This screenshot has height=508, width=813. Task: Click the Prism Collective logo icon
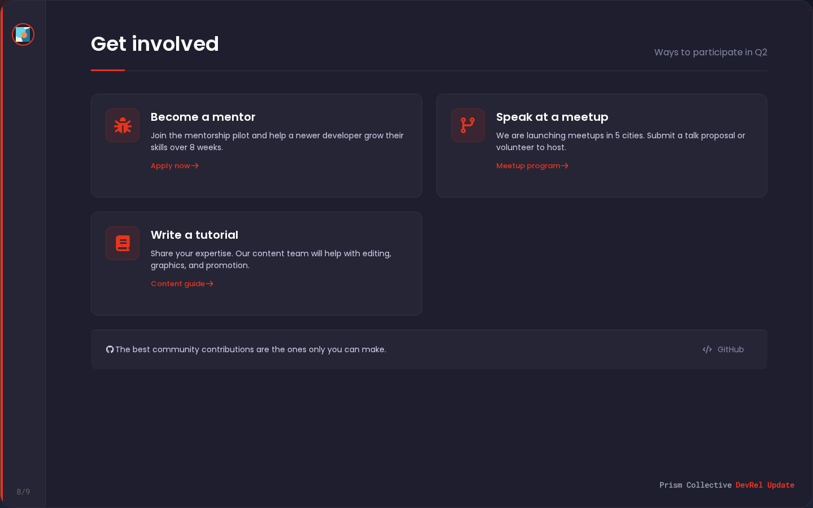(23, 34)
